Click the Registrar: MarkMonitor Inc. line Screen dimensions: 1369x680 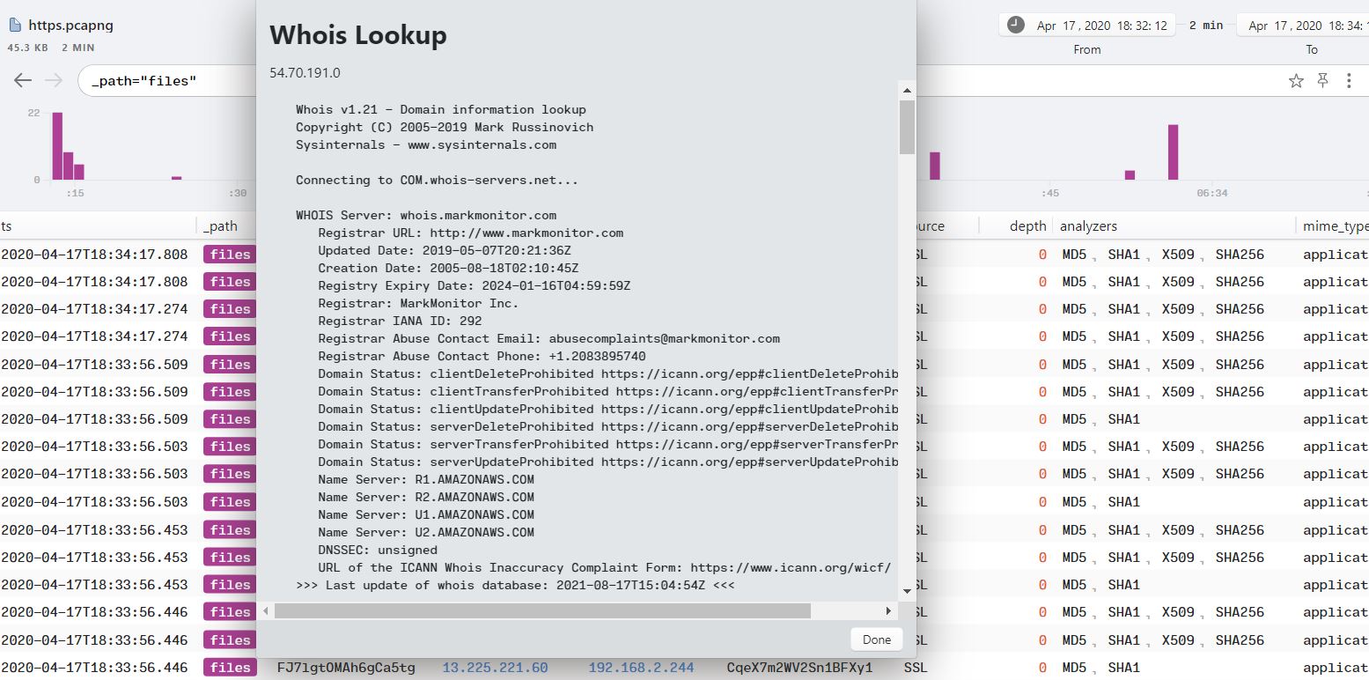pos(418,303)
